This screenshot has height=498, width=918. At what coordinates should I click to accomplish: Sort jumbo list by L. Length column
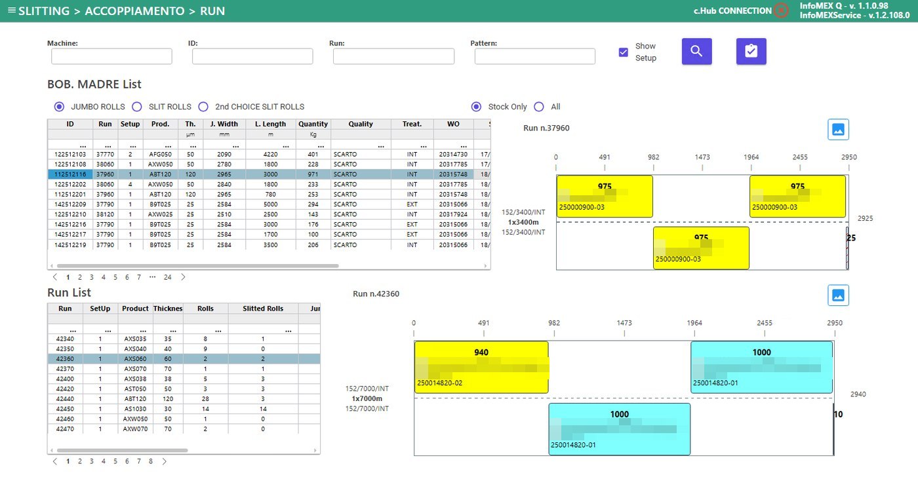(271, 124)
